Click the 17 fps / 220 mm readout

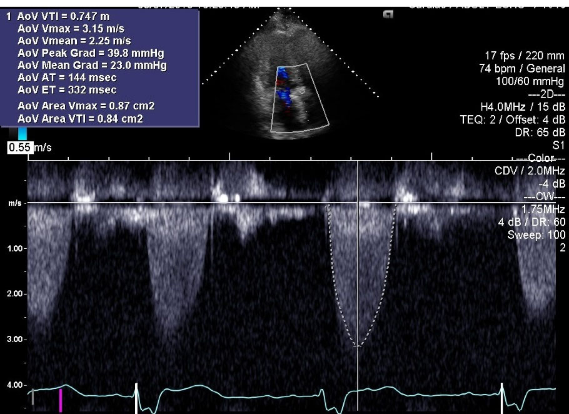[520, 57]
